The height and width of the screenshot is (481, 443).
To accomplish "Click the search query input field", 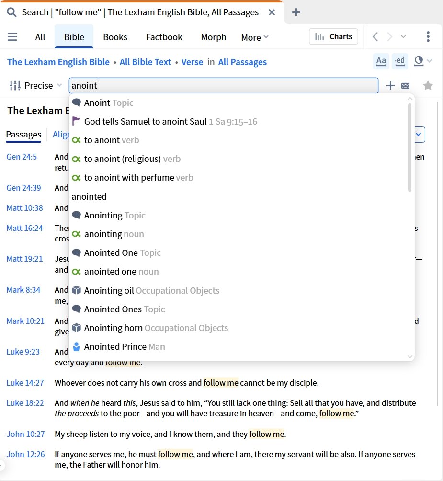I will coord(224,85).
